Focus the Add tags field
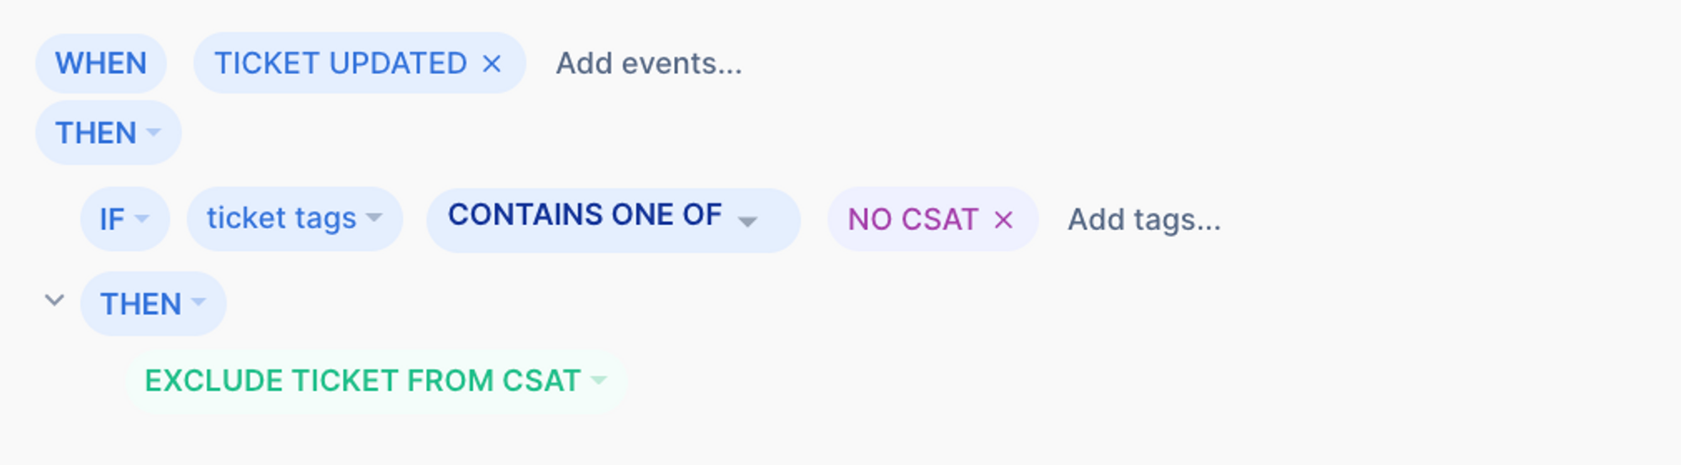 [x=1144, y=219]
